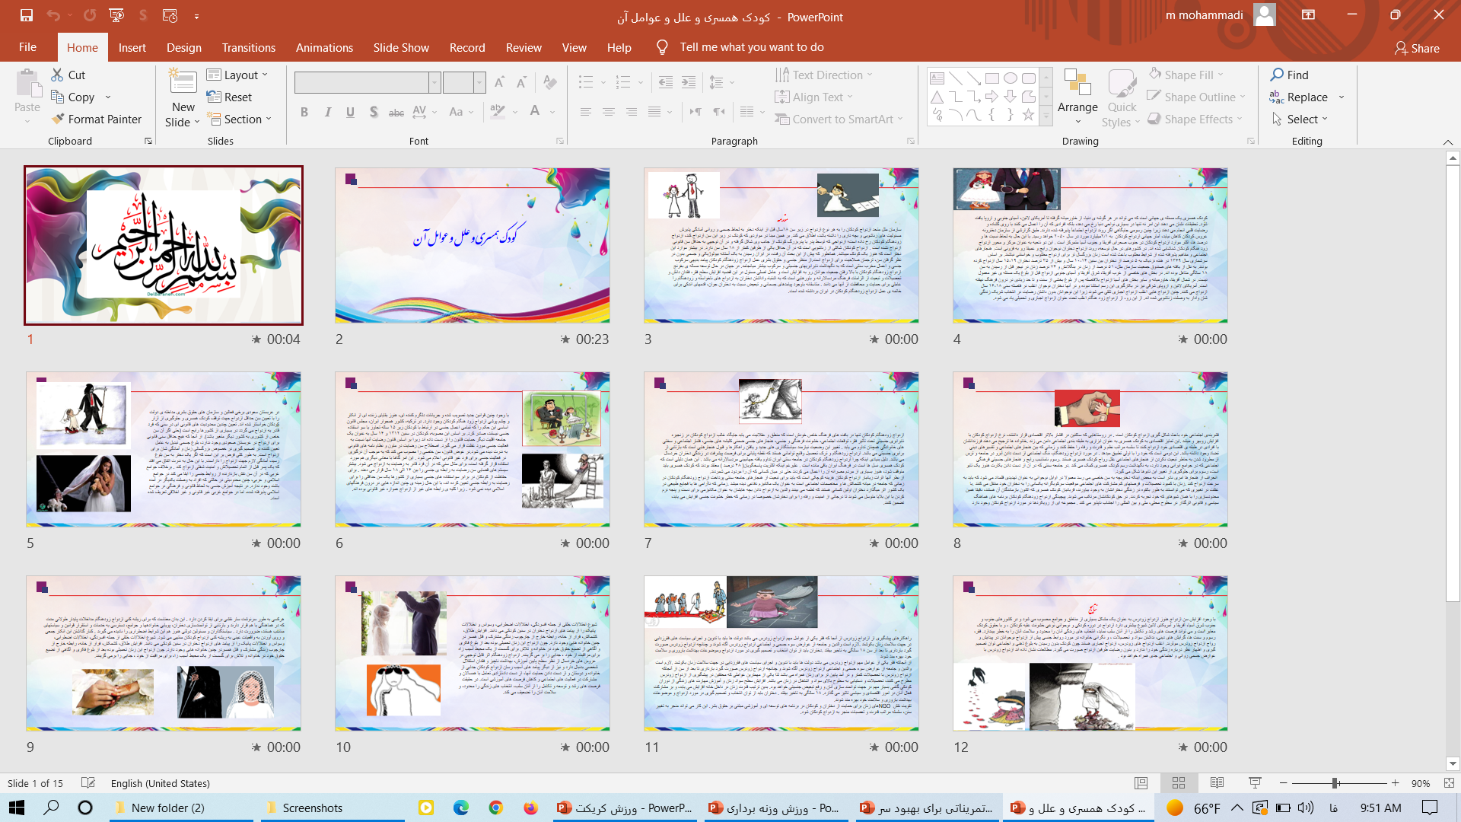Click the Format Painter brush icon

point(58,119)
